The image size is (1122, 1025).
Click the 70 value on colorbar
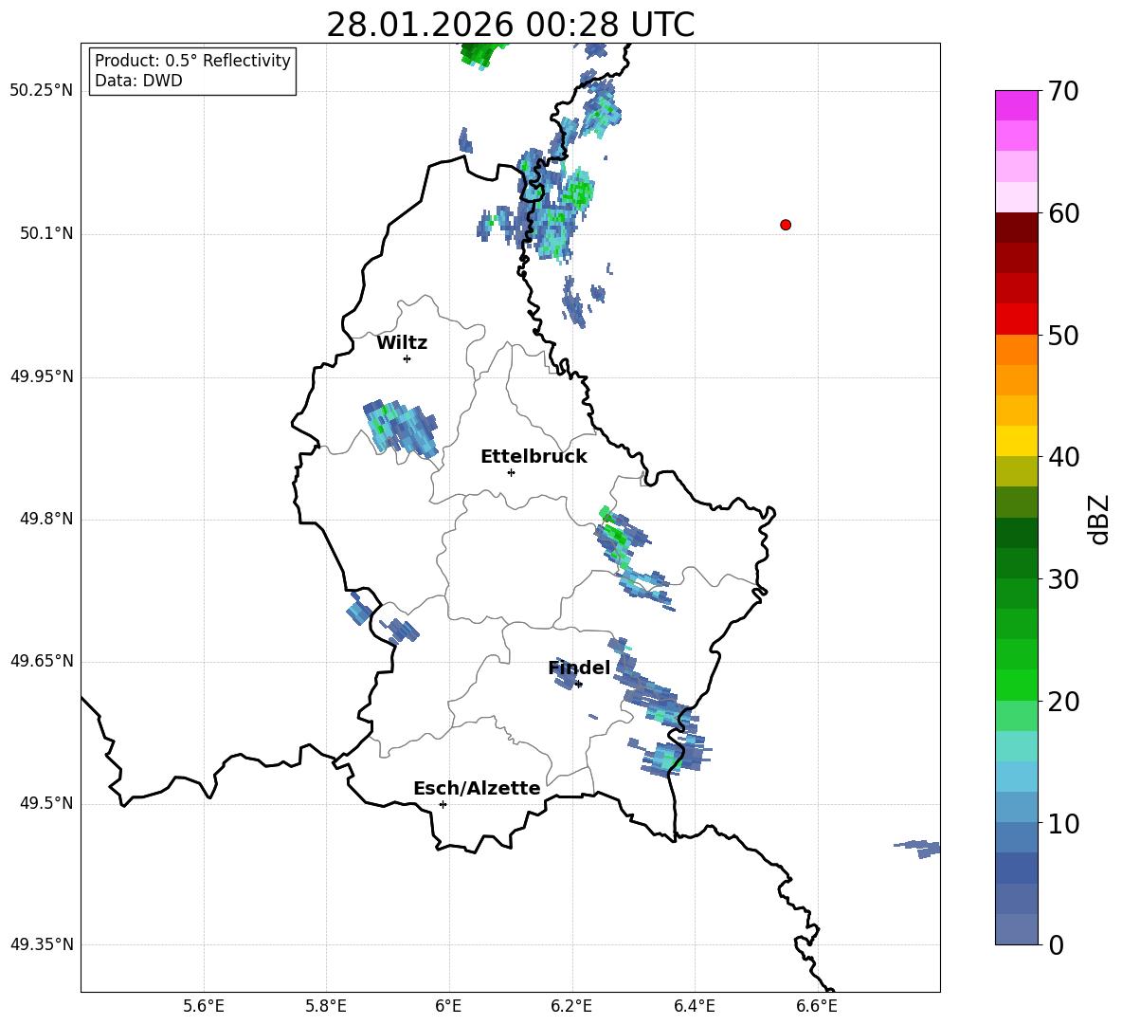(x=1063, y=92)
